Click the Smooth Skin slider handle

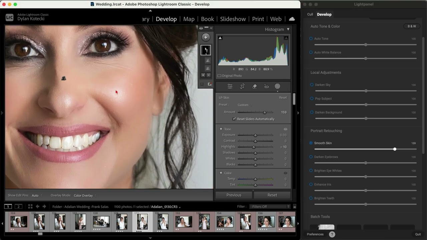coord(395,149)
